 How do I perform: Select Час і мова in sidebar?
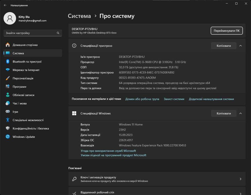pyautogui.click(x=20, y=103)
